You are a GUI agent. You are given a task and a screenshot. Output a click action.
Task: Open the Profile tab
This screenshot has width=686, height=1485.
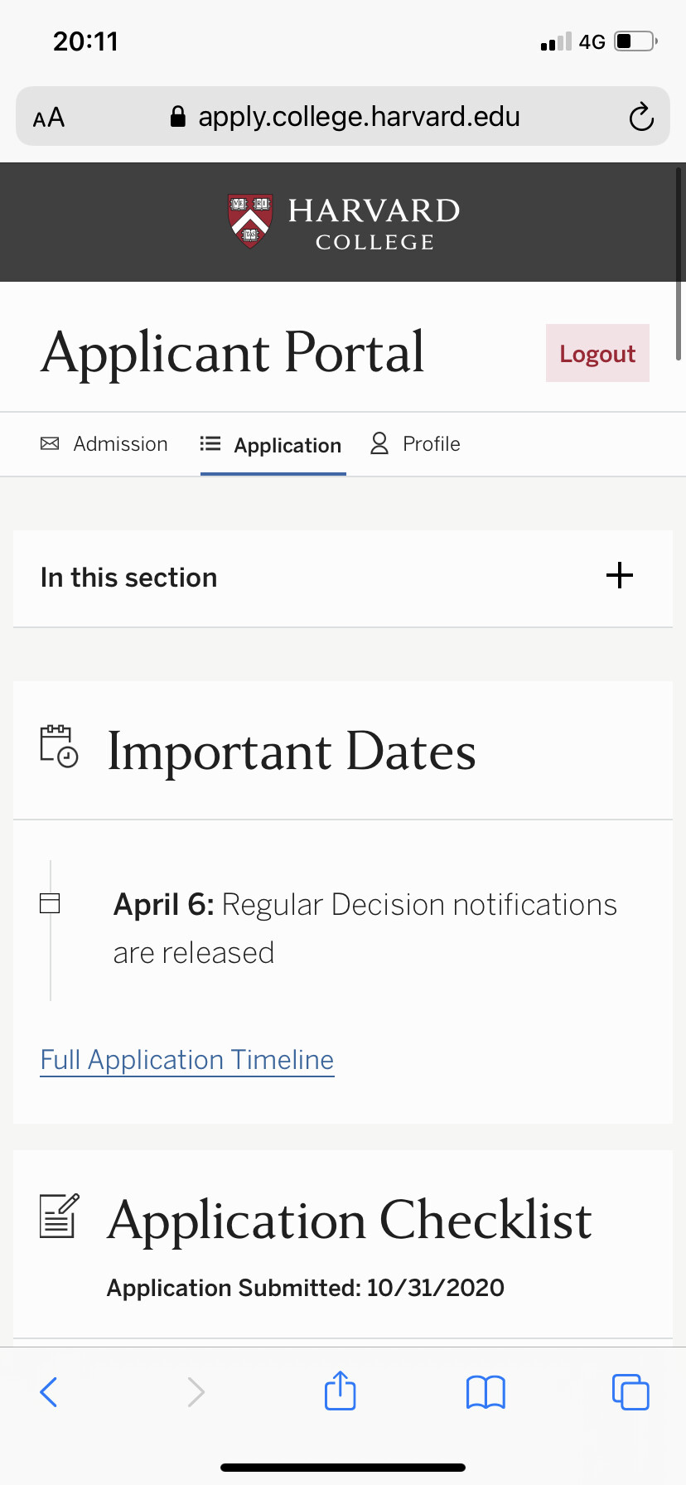pos(415,444)
